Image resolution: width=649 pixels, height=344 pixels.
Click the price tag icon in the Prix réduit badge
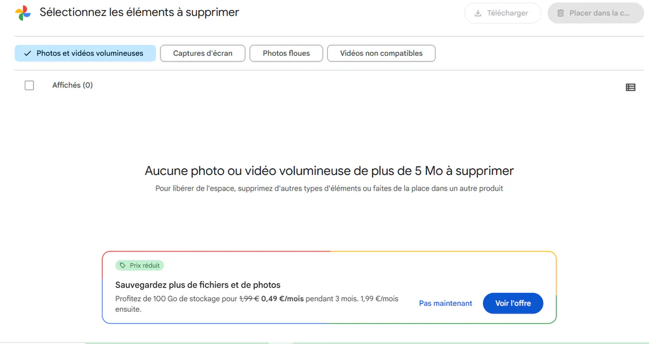pyautogui.click(x=122, y=265)
